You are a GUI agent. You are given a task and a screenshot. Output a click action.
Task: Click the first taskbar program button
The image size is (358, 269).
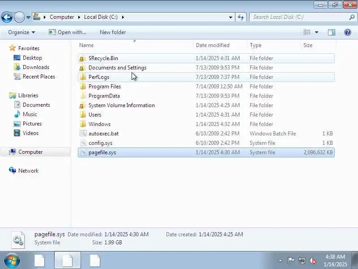(x=40, y=260)
